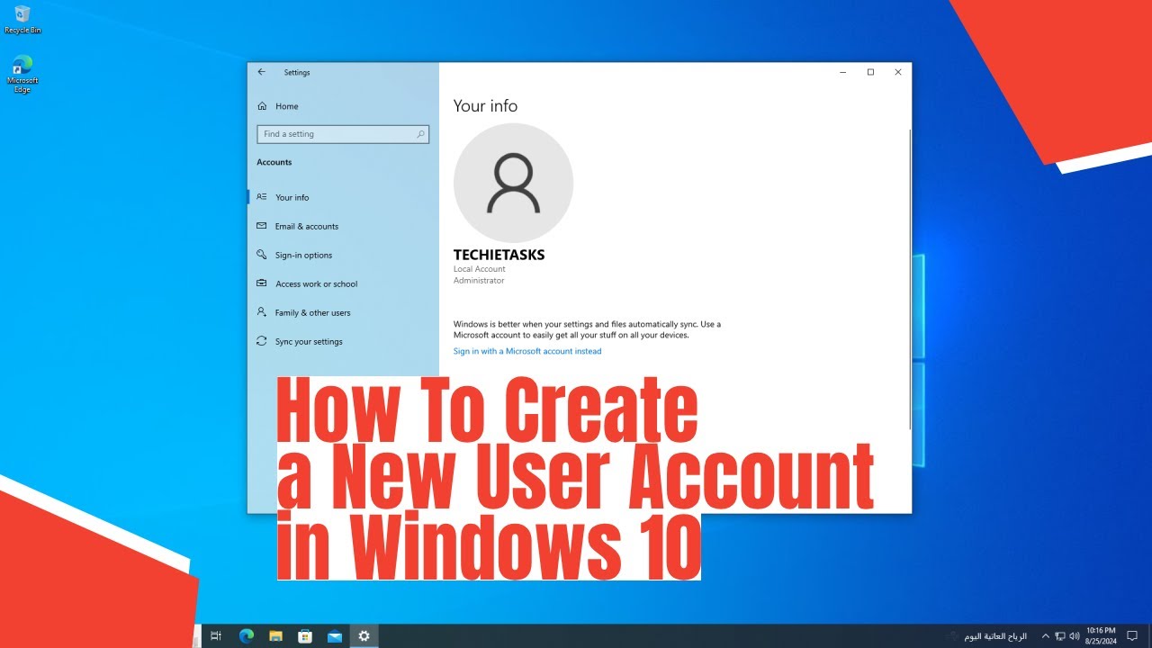Click the TECHIETASKS account name
The height and width of the screenshot is (648, 1152).
[x=499, y=255]
